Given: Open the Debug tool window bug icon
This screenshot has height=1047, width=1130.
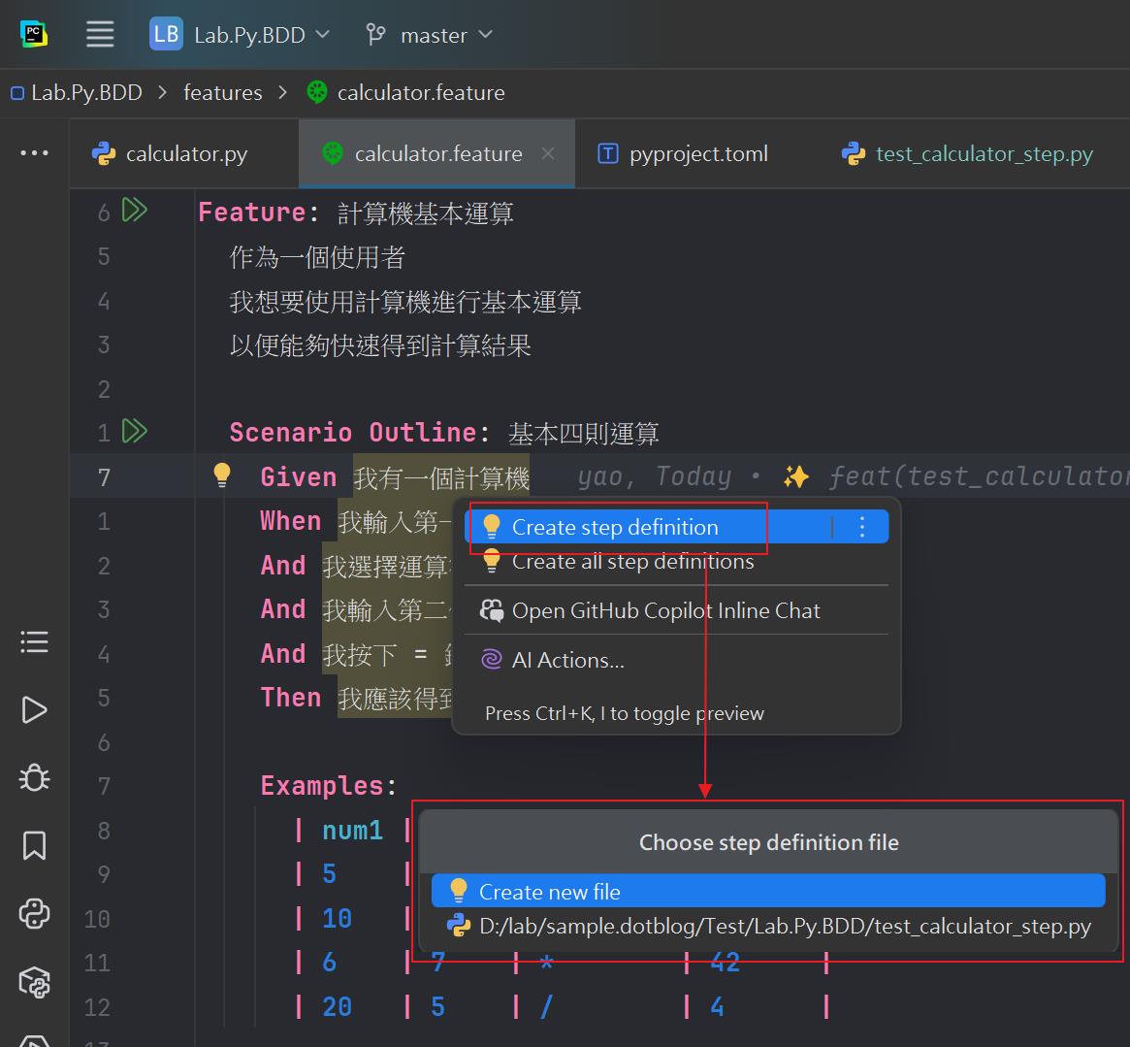Looking at the screenshot, I should click(34, 777).
